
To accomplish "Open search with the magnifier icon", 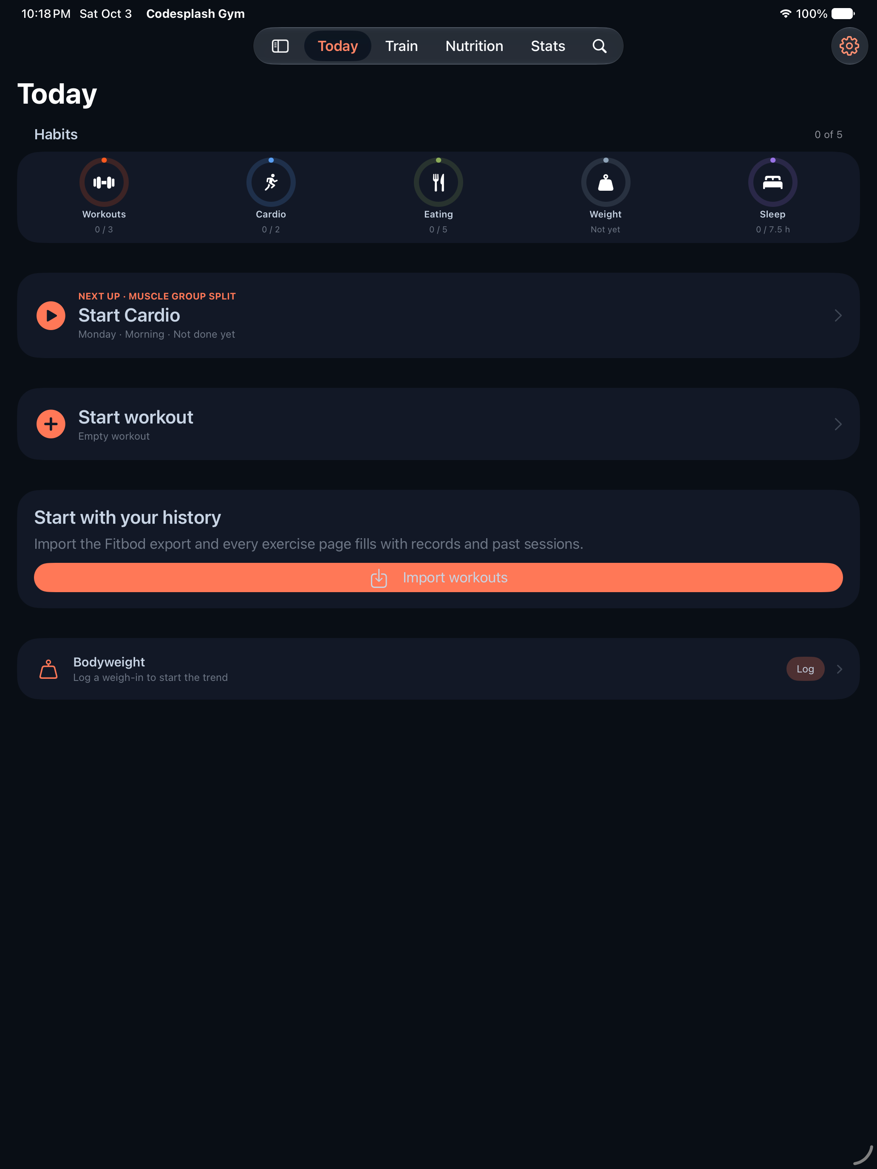I will 599,46.
